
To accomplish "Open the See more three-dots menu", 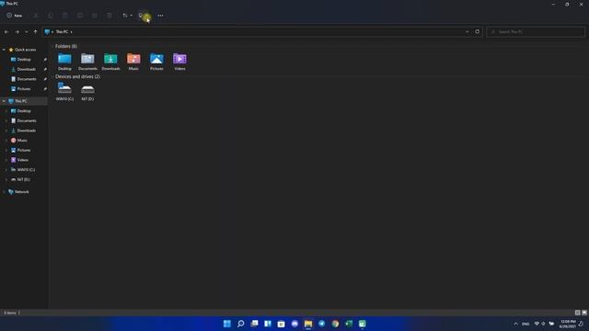I will (160, 16).
